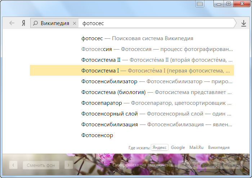Open the downloads arrow icon

[x=244, y=23]
